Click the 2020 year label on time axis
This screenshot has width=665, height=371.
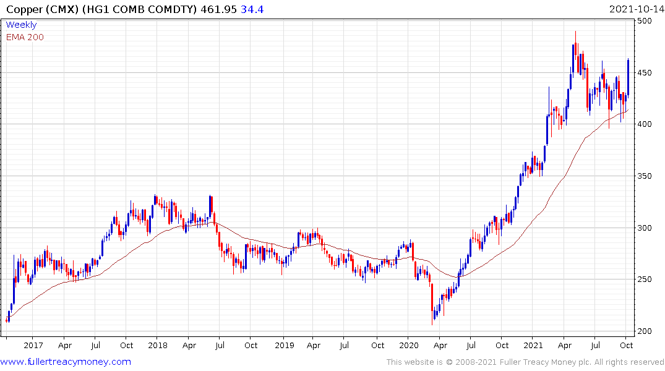[x=409, y=345]
